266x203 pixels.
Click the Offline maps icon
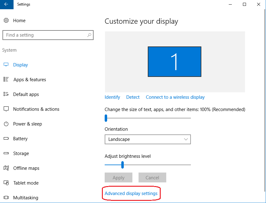click(6, 168)
